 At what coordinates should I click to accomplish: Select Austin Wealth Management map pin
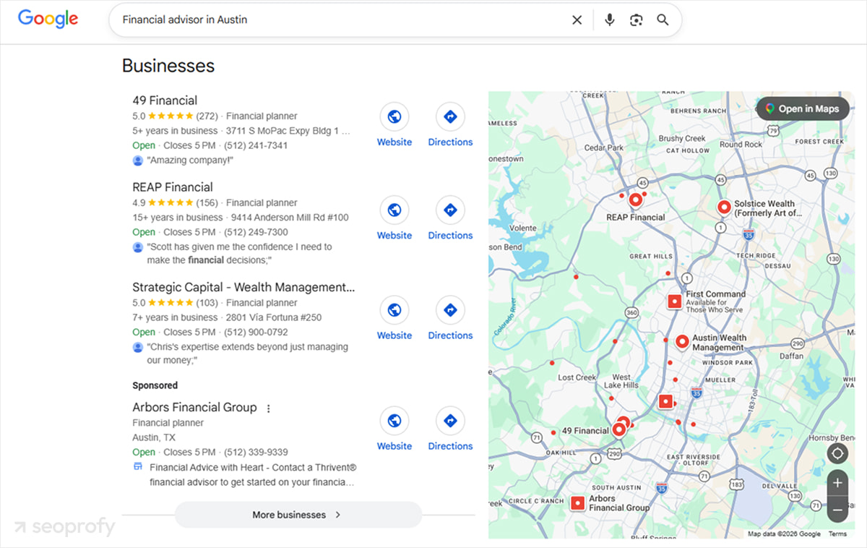point(682,341)
